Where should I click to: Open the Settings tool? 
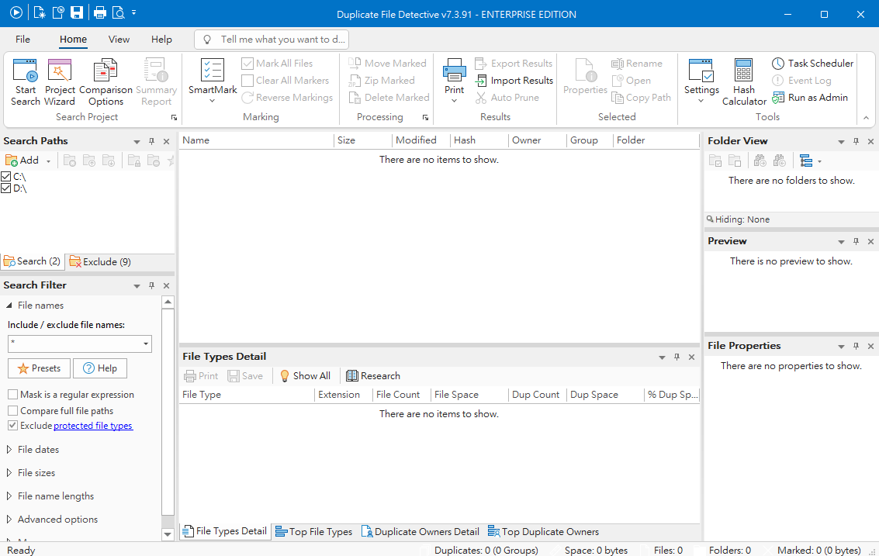tap(701, 81)
